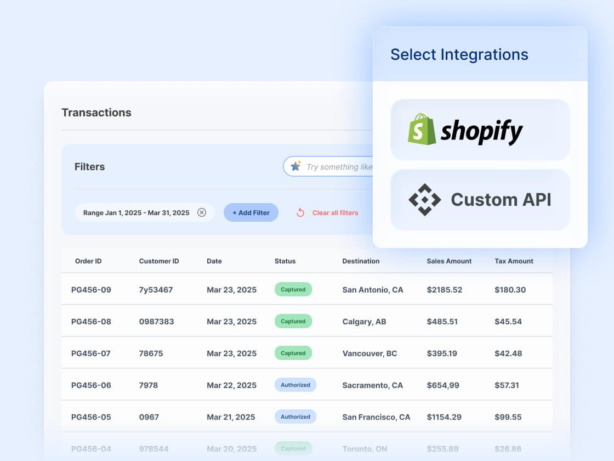The height and width of the screenshot is (461, 614).
Task: Click the red circular reset icon near Clear all filters
Action: (300, 212)
